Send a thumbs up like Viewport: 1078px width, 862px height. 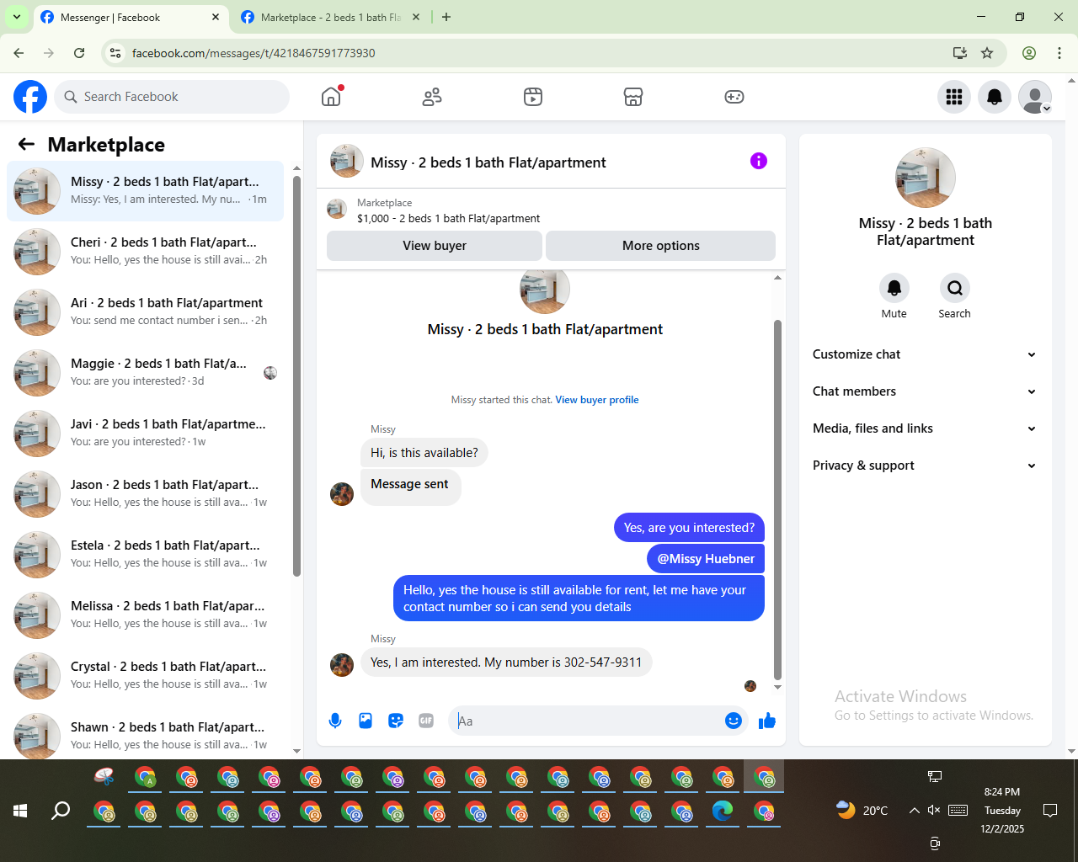click(767, 721)
